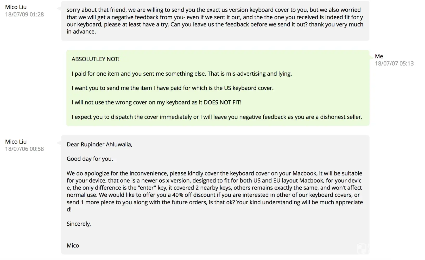425x260 pixels.
Task: Click the 18/07/06 00:58 timestamp
Action: pyautogui.click(x=24, y=149)
